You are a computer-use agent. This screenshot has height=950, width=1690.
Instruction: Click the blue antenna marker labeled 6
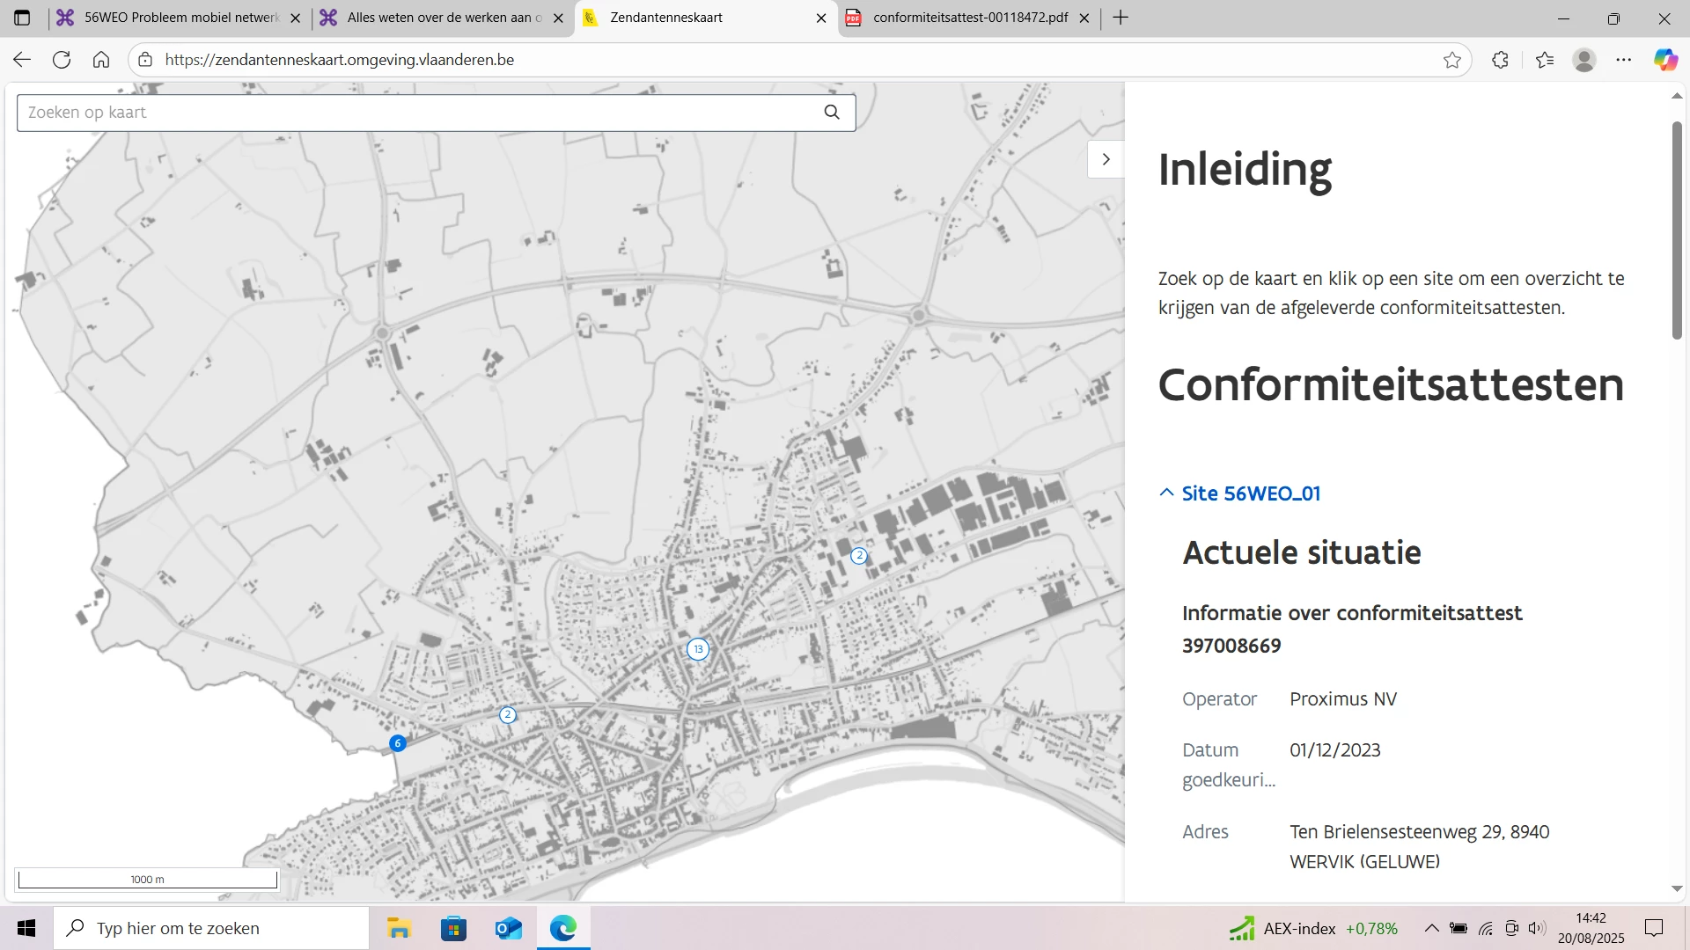coord(398,743)
